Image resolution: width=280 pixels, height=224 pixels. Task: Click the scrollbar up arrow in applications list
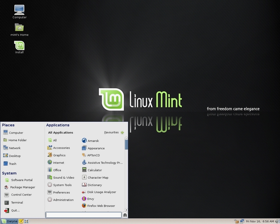[x=127, y=138]
